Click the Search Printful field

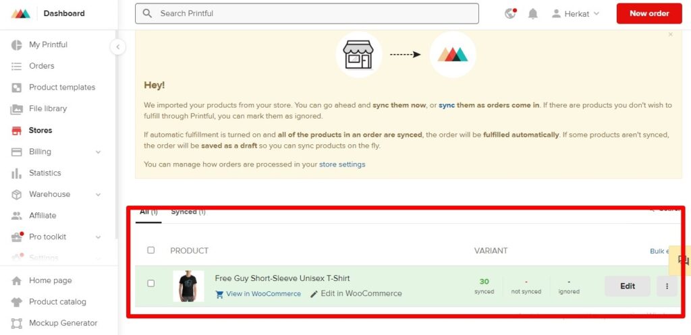(x=307, y=13)
